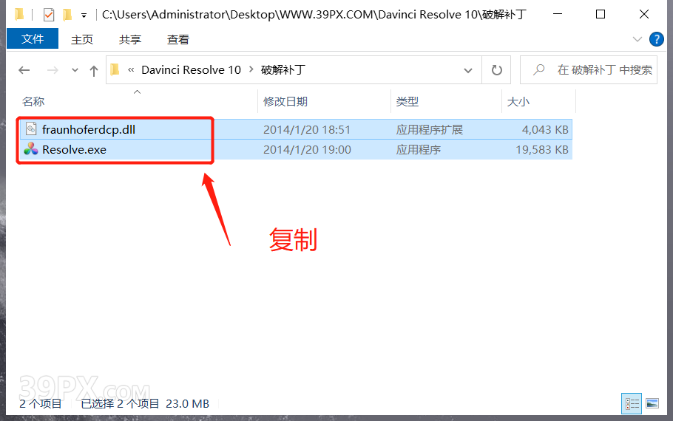Go up one folder level
Image resolution: width=673 pixels, height=421 pixels.
coord(94,70)
